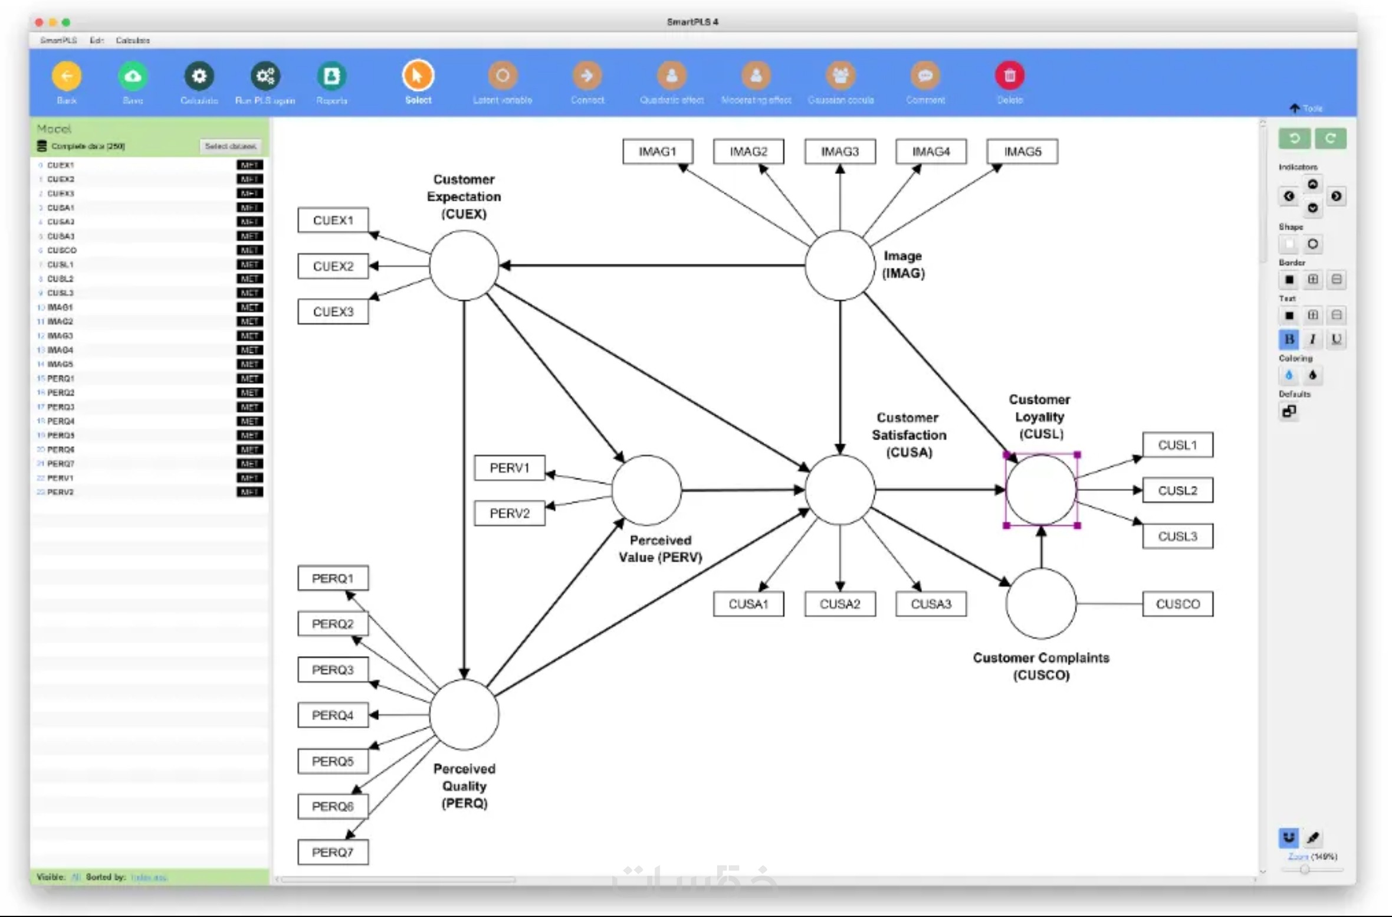Activate the Connect tool
This screenshot has width=1392, height=917.
click(x=587, y=76)
